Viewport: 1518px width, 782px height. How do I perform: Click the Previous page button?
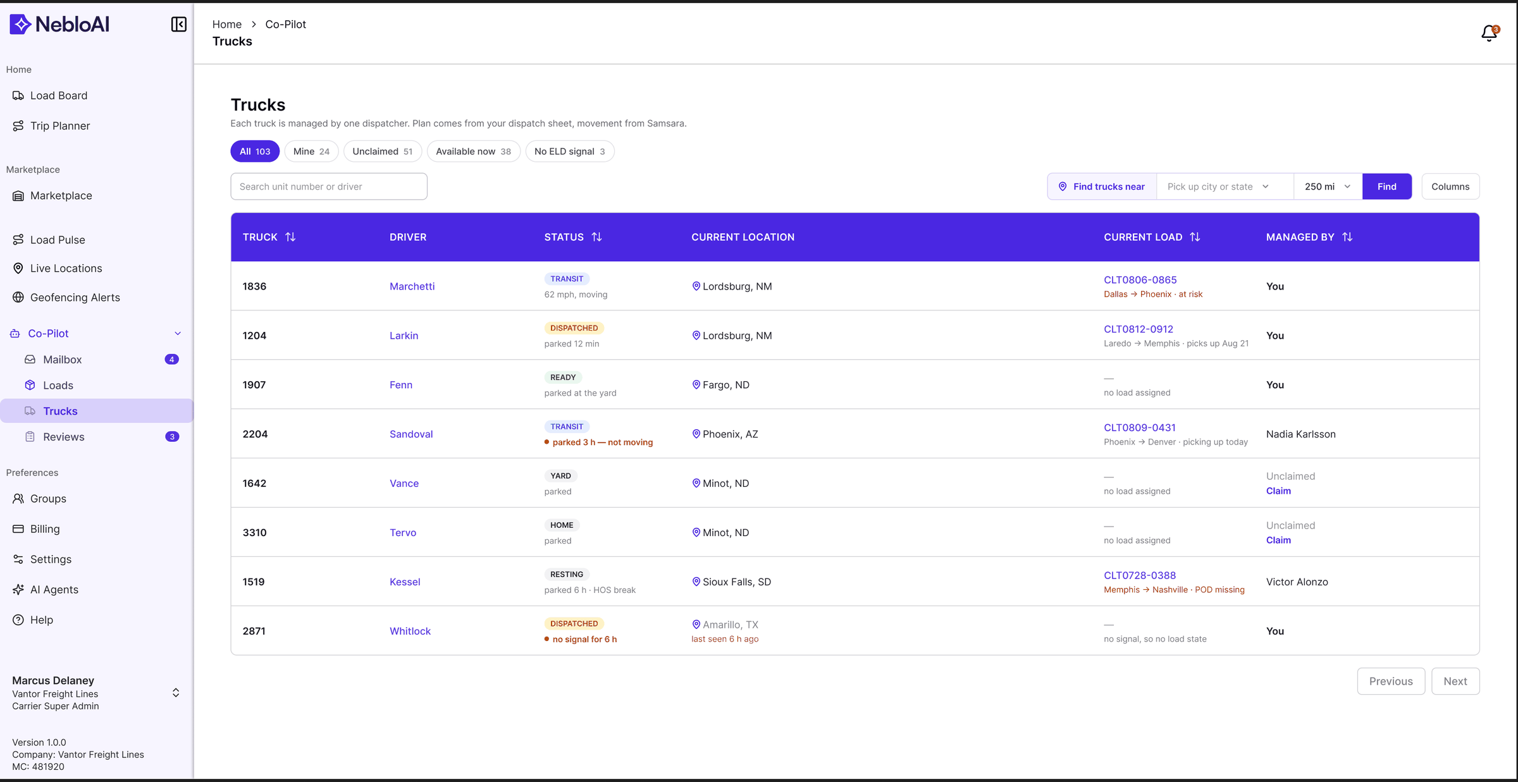coord(1391,681)
